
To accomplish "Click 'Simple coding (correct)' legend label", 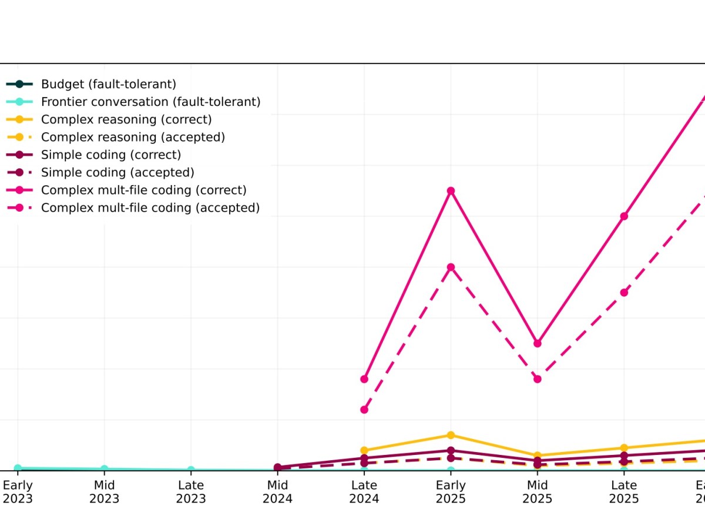I will coord(111,155).
